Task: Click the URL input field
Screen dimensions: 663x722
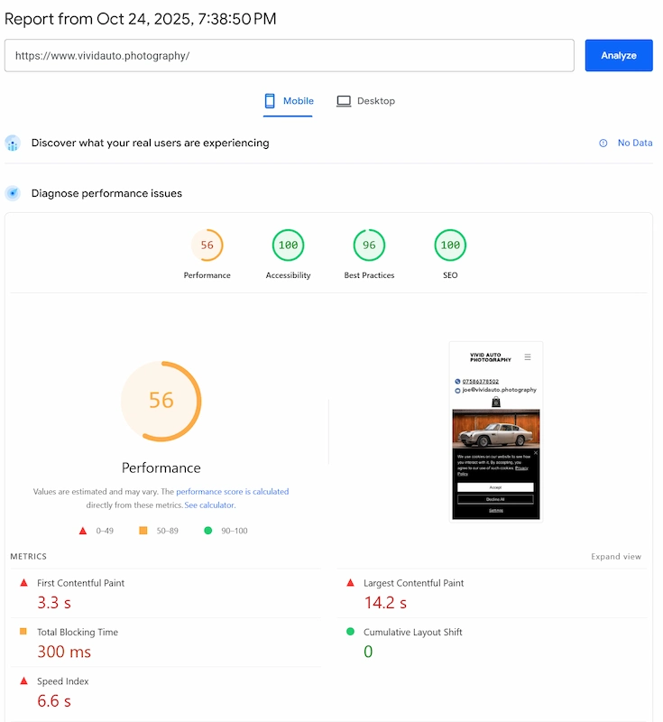Action: click(289, 55)
